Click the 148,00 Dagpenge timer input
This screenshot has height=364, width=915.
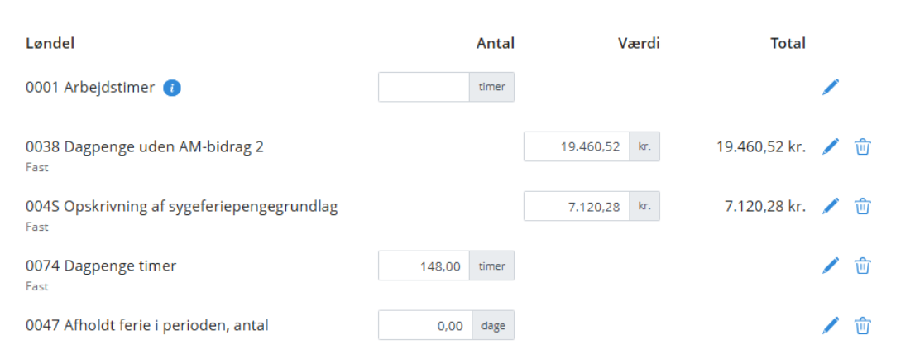(424, 266)
